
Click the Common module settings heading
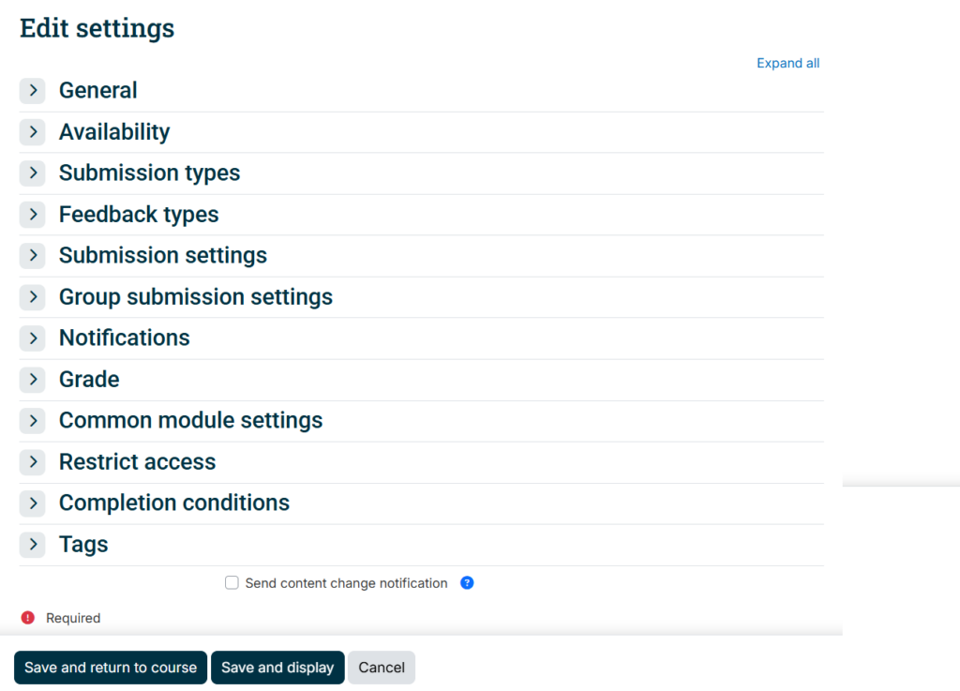coord(191,420)
